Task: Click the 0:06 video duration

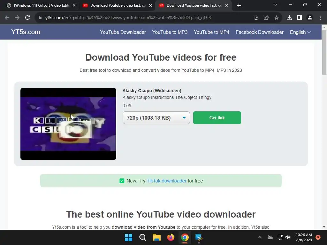Action: pos(127,106)
